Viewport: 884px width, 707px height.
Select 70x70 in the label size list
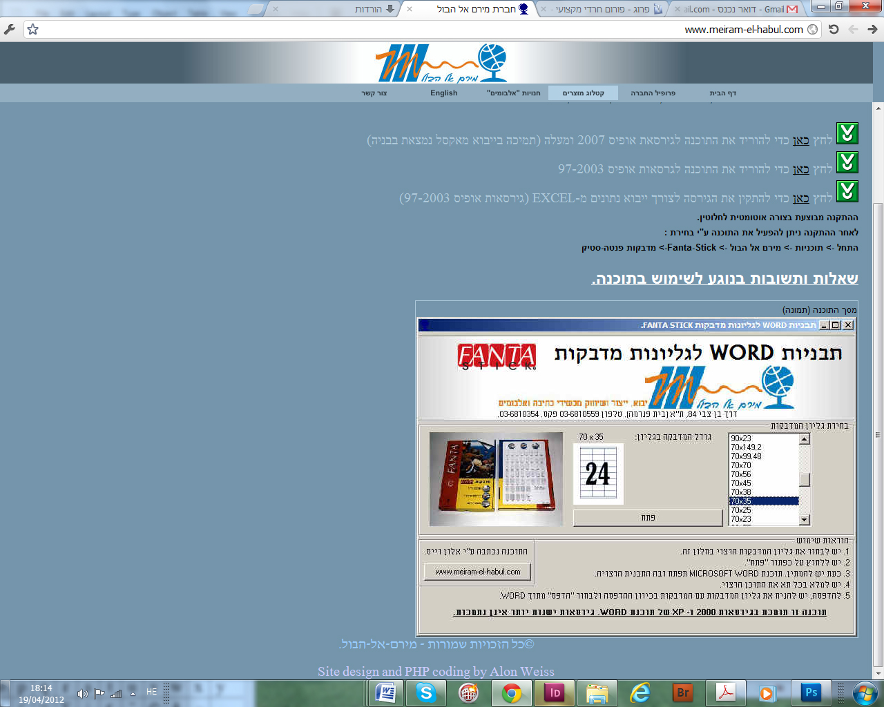pos(764,465)
